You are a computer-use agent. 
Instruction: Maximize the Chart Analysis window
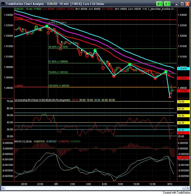182,4
